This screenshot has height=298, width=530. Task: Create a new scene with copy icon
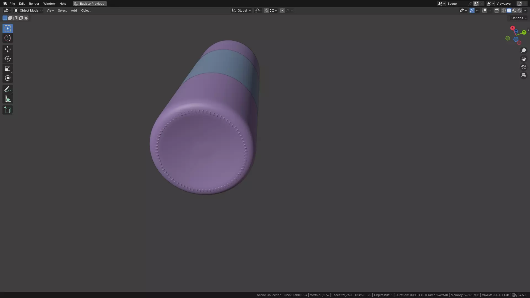pos(476,4)
